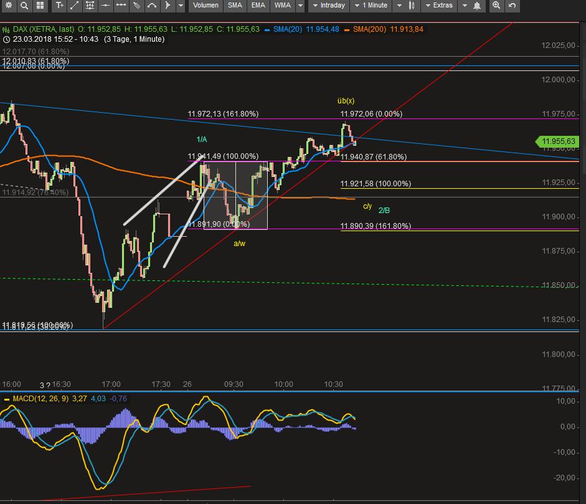The image size is (586, 504).
Task: Add Volumen indicator
Action: (x=206, y=5)
